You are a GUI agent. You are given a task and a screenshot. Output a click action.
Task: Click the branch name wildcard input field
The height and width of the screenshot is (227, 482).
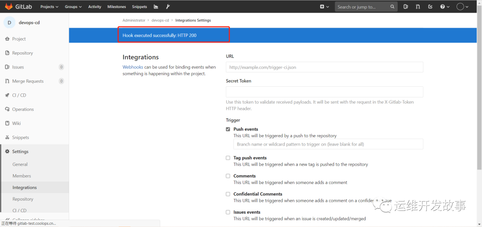point(328,144)
